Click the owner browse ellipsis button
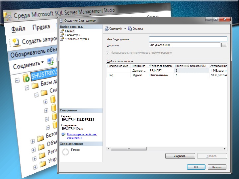 [x=224, y=45]
